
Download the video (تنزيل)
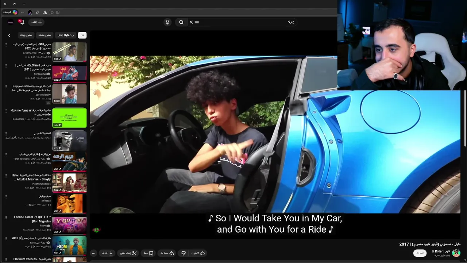coord(107,253)
